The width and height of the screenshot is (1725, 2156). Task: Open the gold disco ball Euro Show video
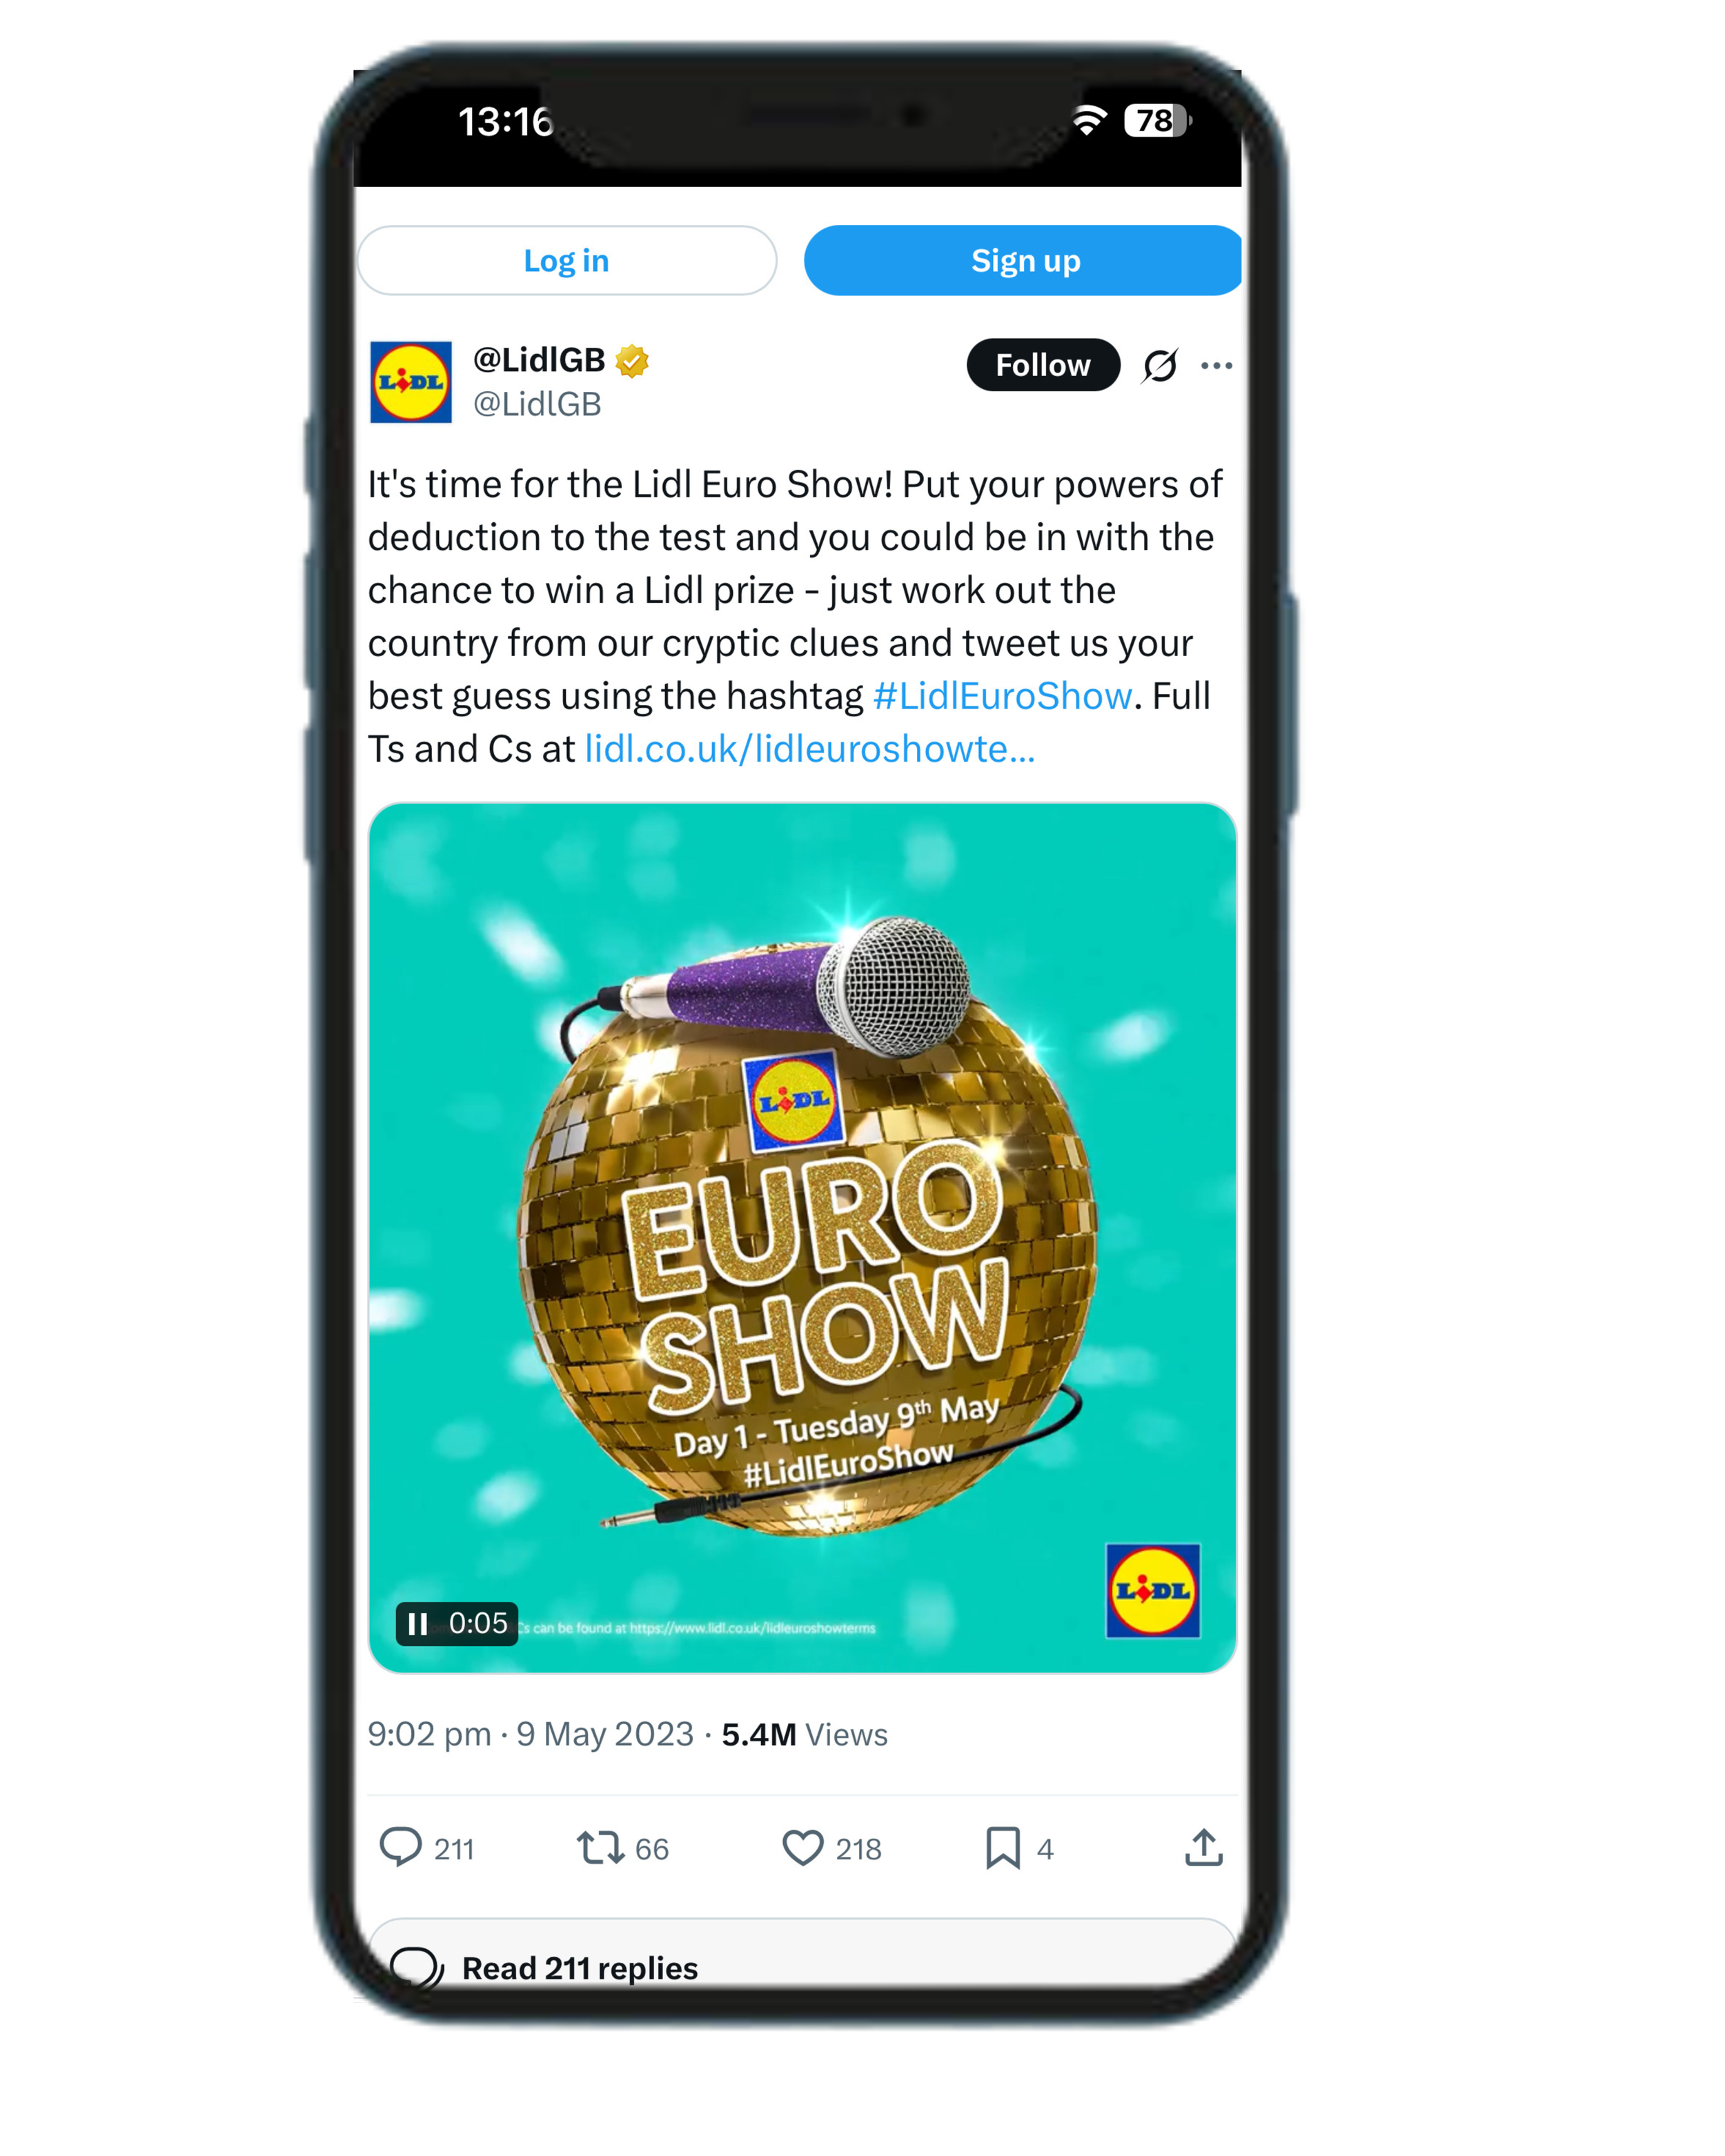(802, 1237)
